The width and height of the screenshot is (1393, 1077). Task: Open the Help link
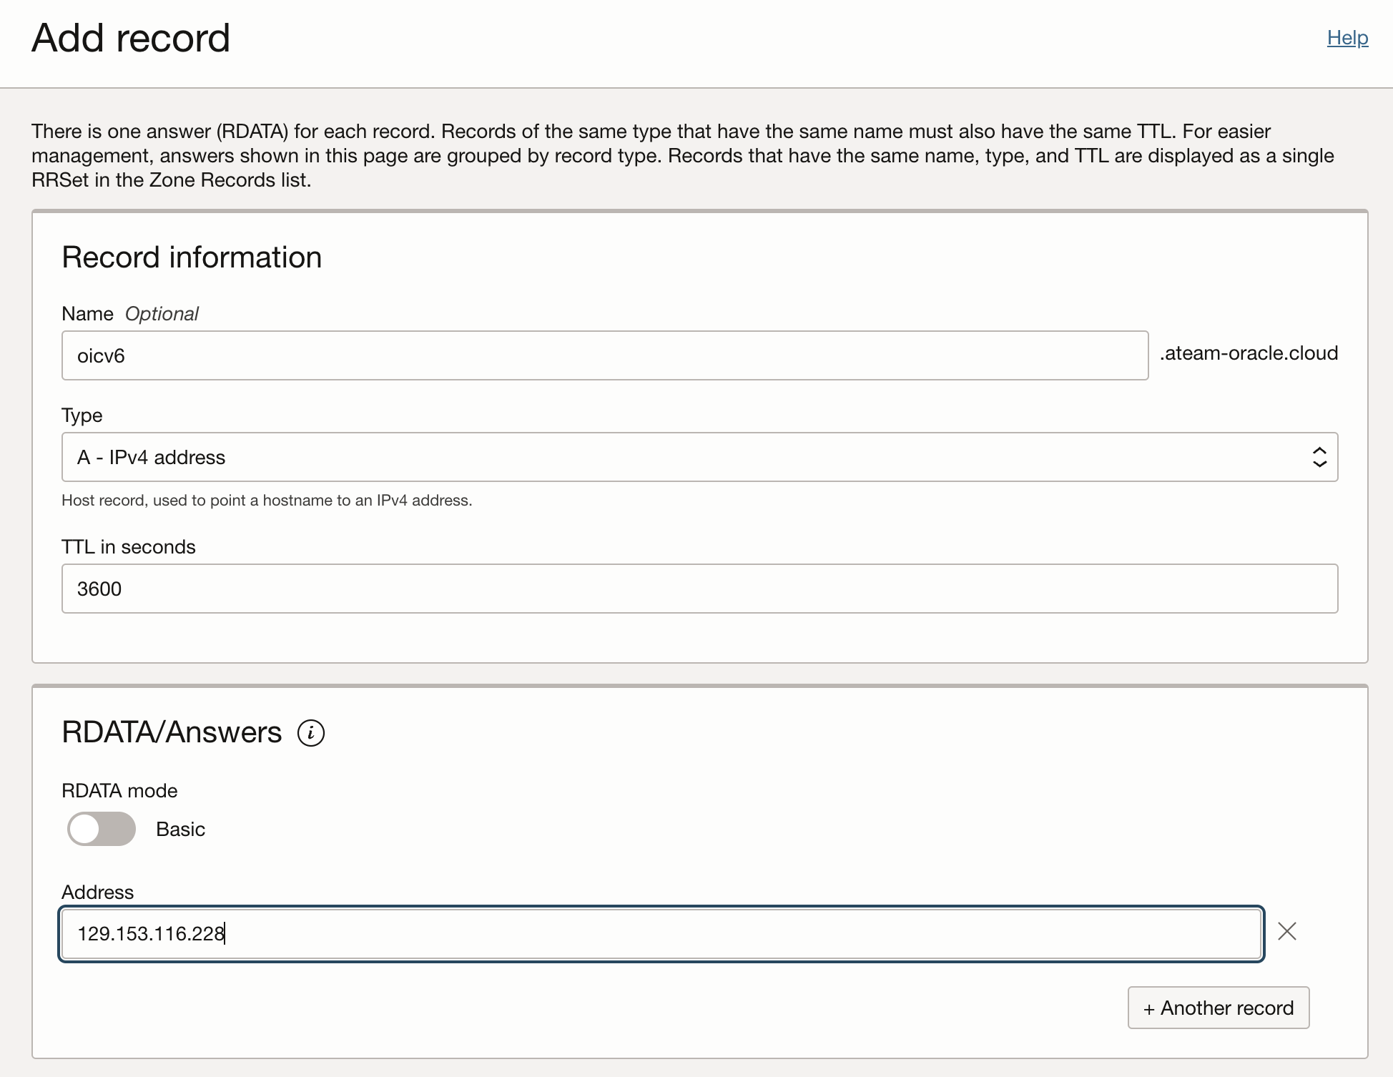click(1347, 38)
